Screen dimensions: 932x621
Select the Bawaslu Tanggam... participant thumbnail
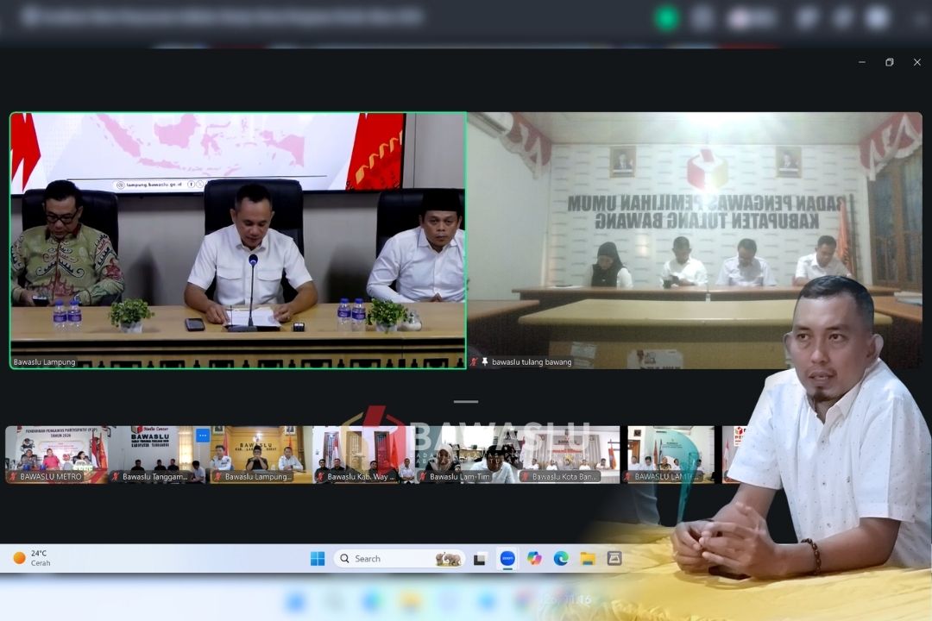click(x=159, y=455)
